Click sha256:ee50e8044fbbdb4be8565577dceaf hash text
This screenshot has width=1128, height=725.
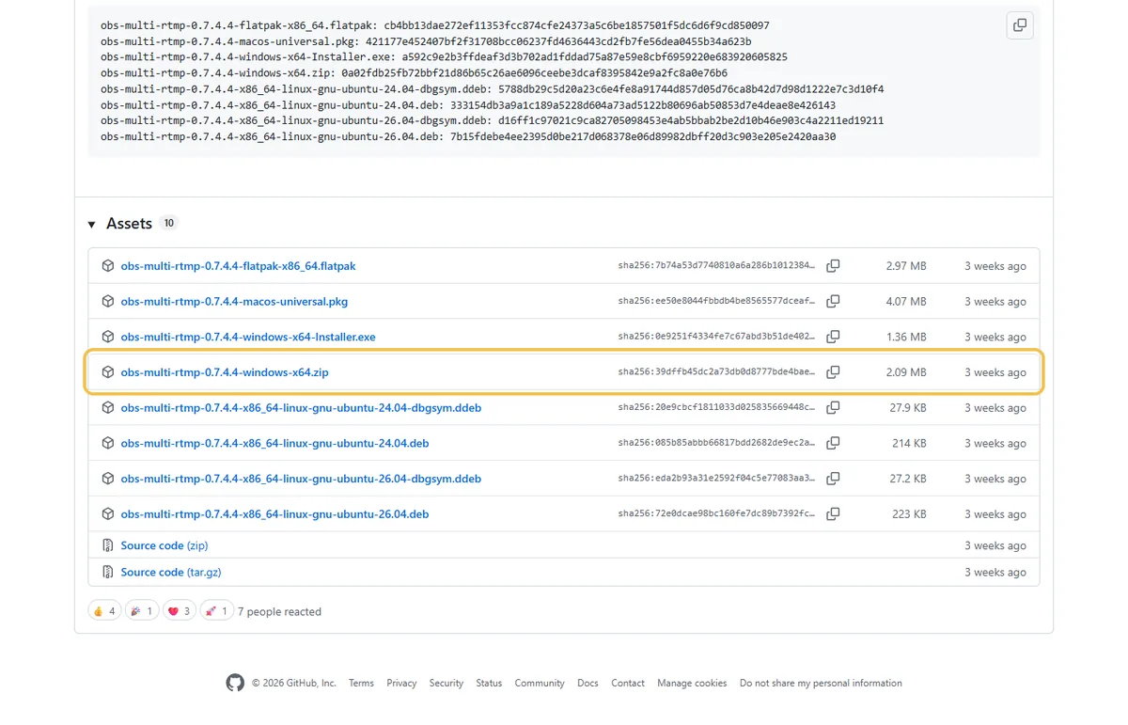pos(716,302)
